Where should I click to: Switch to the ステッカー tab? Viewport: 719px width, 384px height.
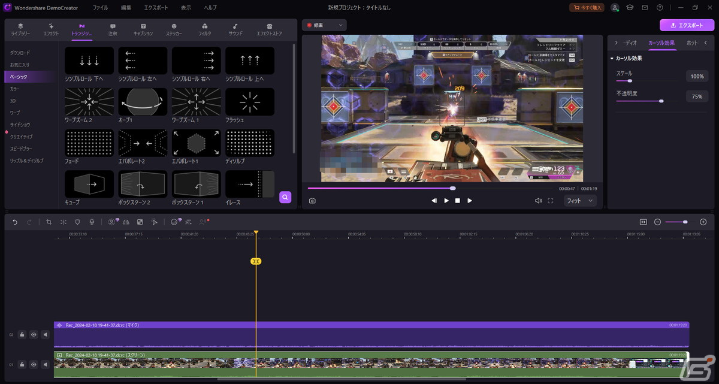(174, 30)
